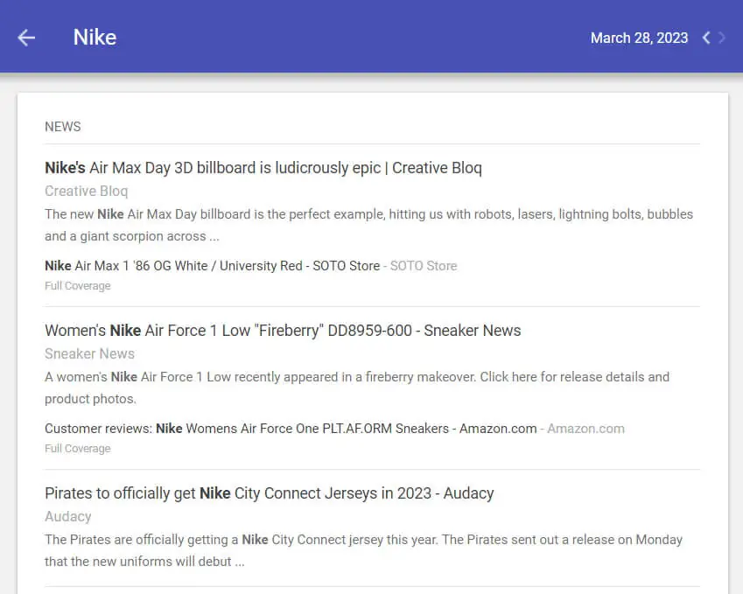The height and width of the screenshot is (594, 743).
Task: Select the Air Max Day billboard snippet text
Action: tap(368, 225)
